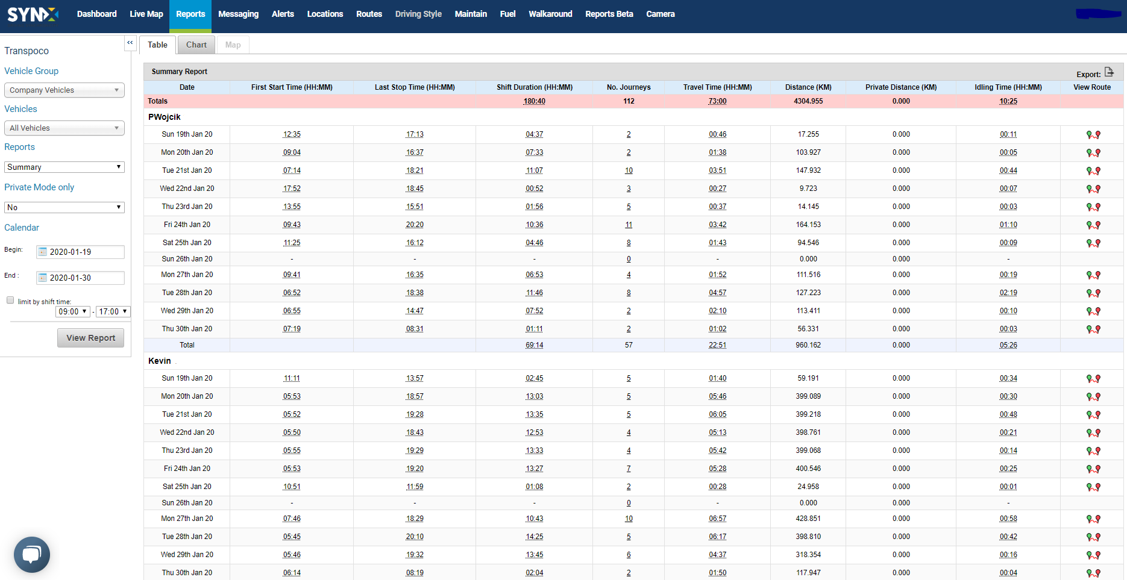Enable limit by shift time checkbox
The image size is (1127, 580).
(10, 300)
